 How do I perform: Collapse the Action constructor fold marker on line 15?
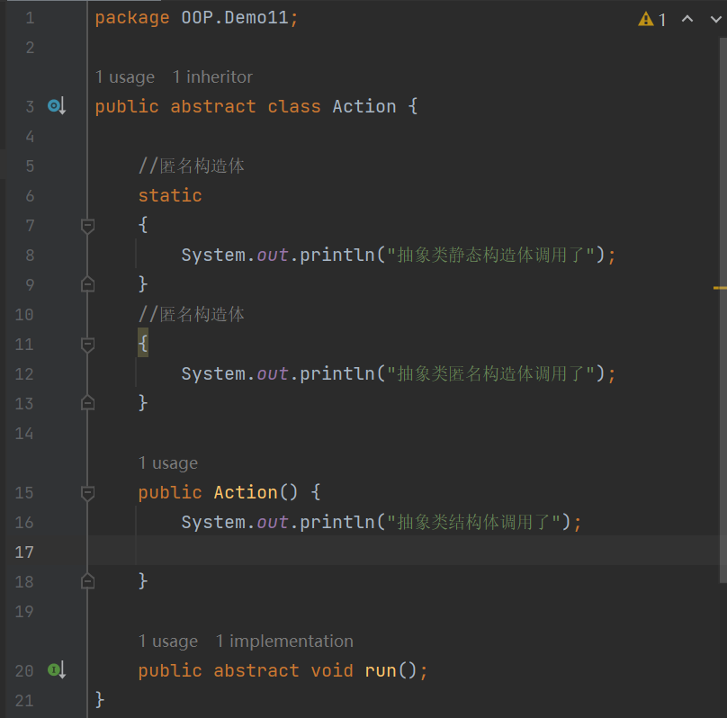(x=87, y=493)
